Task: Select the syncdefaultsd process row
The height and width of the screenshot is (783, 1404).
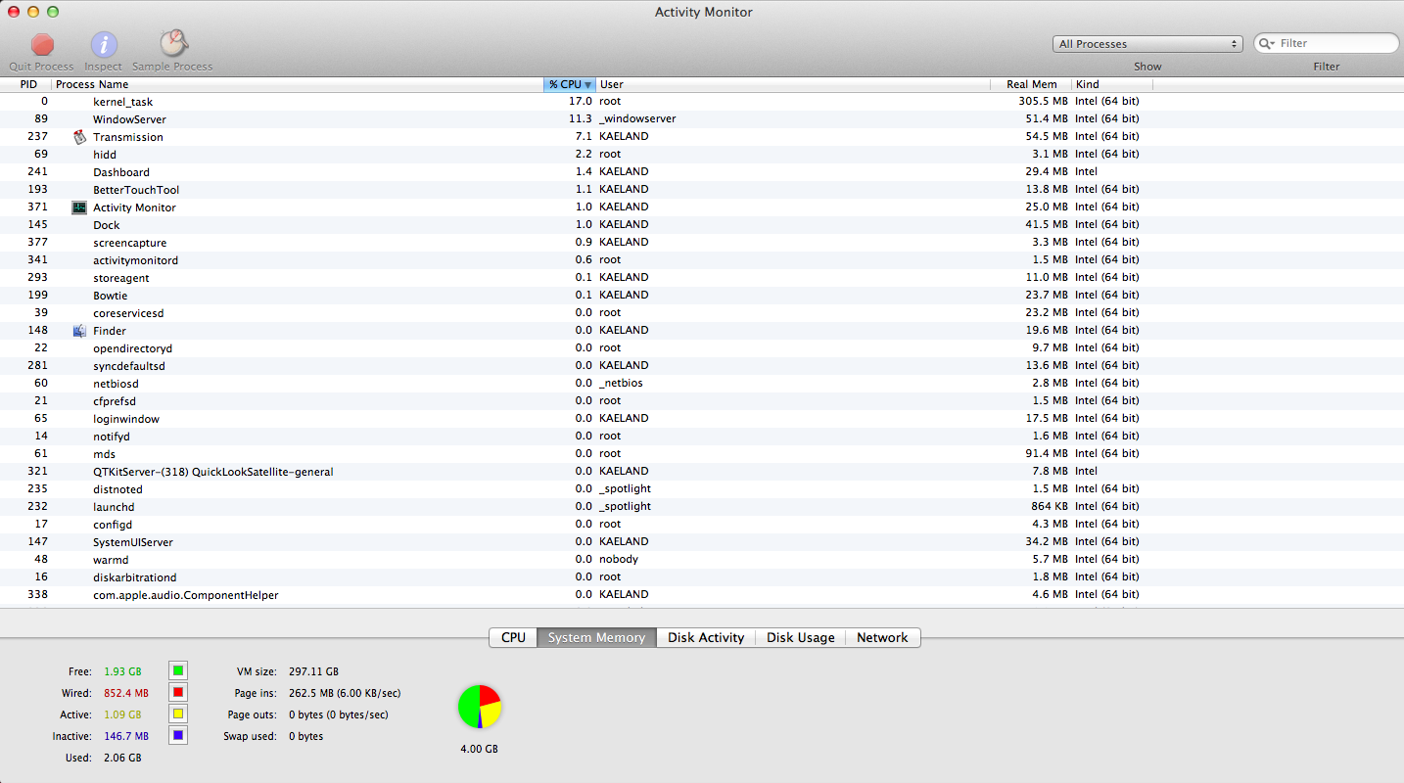Action: 702,366
